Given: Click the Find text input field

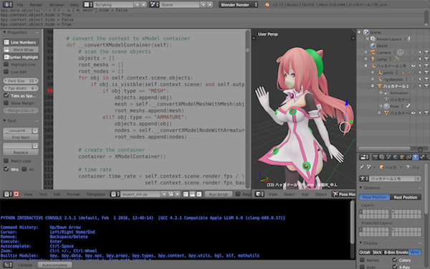Looking at the screenshot, I should click(18, 131).
